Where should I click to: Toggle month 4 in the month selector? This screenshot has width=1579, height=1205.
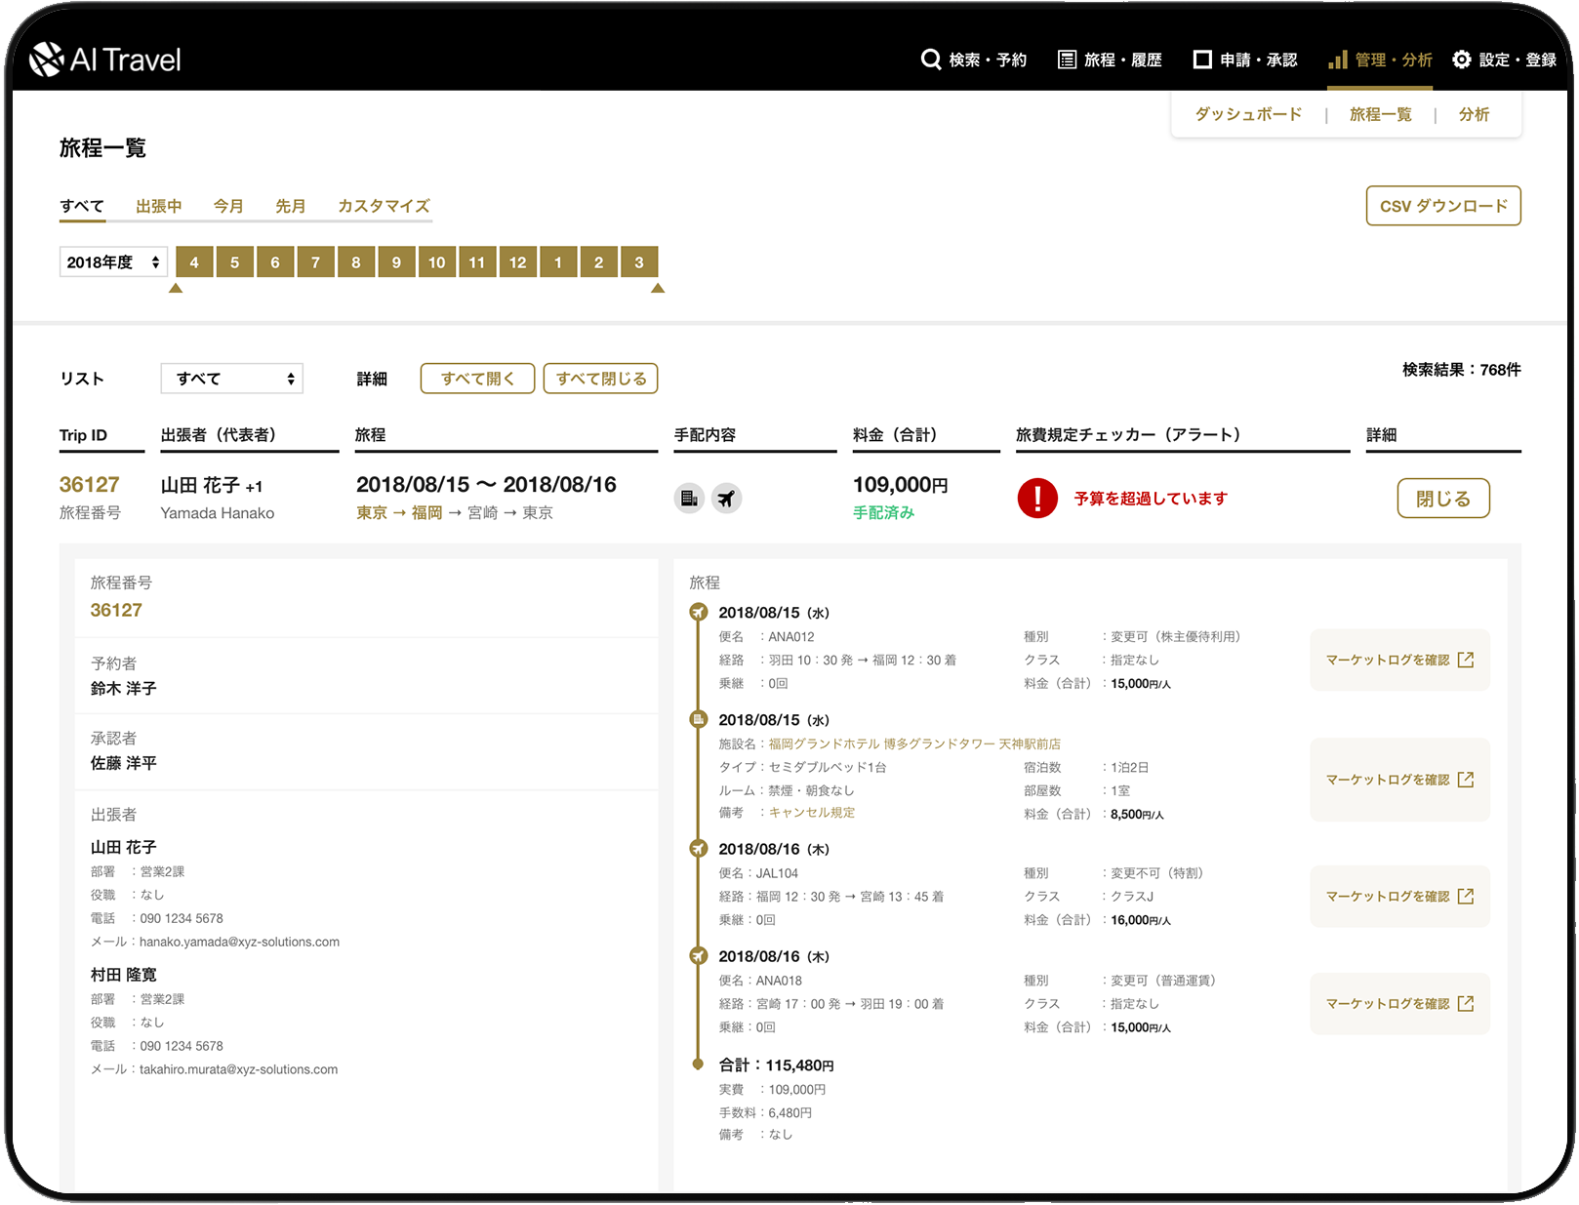pos(194,262)
